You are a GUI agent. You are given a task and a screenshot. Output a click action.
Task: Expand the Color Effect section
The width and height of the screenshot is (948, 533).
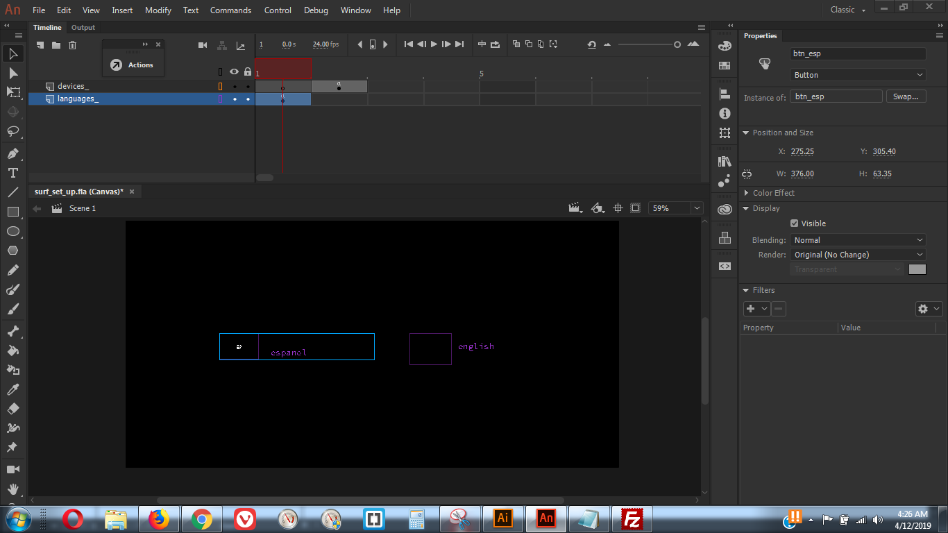point(773,193)
